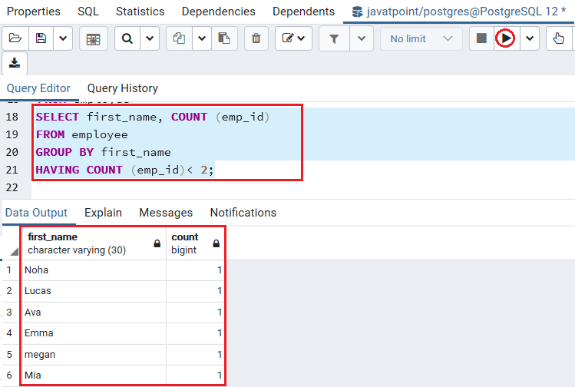Click the count value in Lucas row

coord(195,291)
